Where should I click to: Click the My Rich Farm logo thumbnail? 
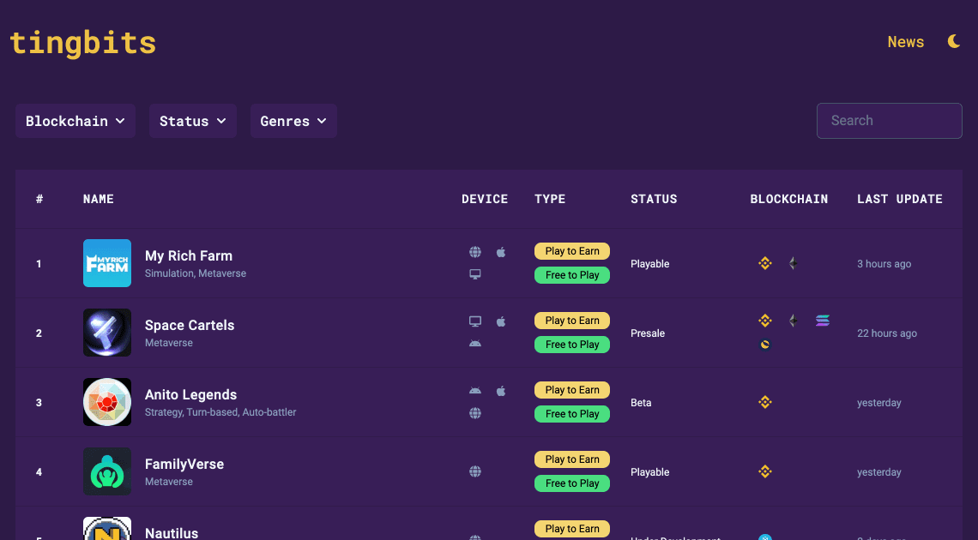coord(107,263)
